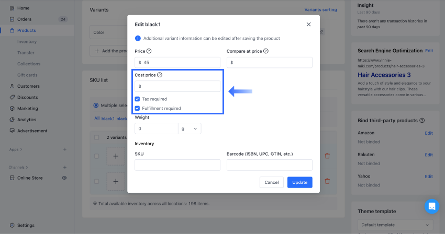Open Collections submenu item

[x=29, y=64]
